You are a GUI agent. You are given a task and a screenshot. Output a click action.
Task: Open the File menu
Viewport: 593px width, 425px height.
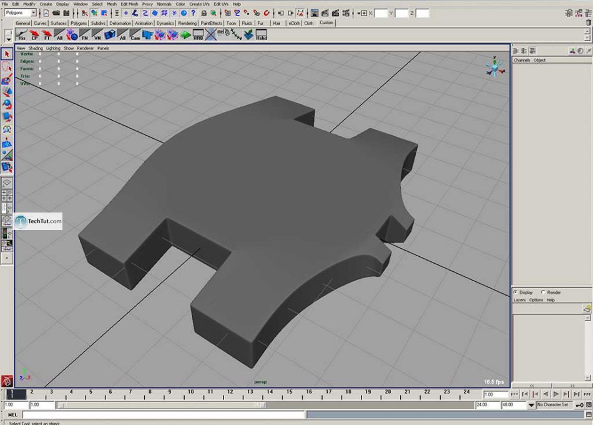pos(5,4)
